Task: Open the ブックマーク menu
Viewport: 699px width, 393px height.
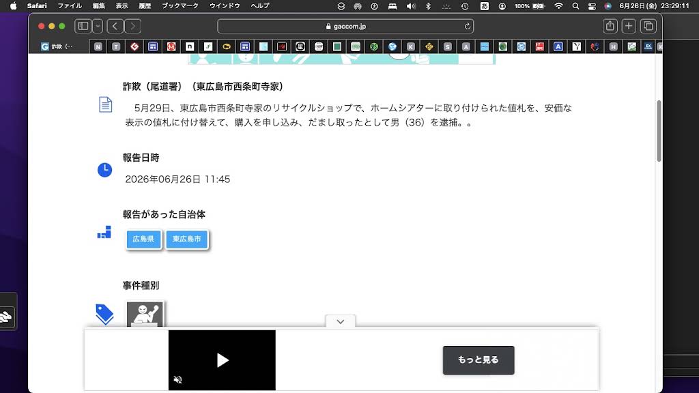Action: click(180, 5)
